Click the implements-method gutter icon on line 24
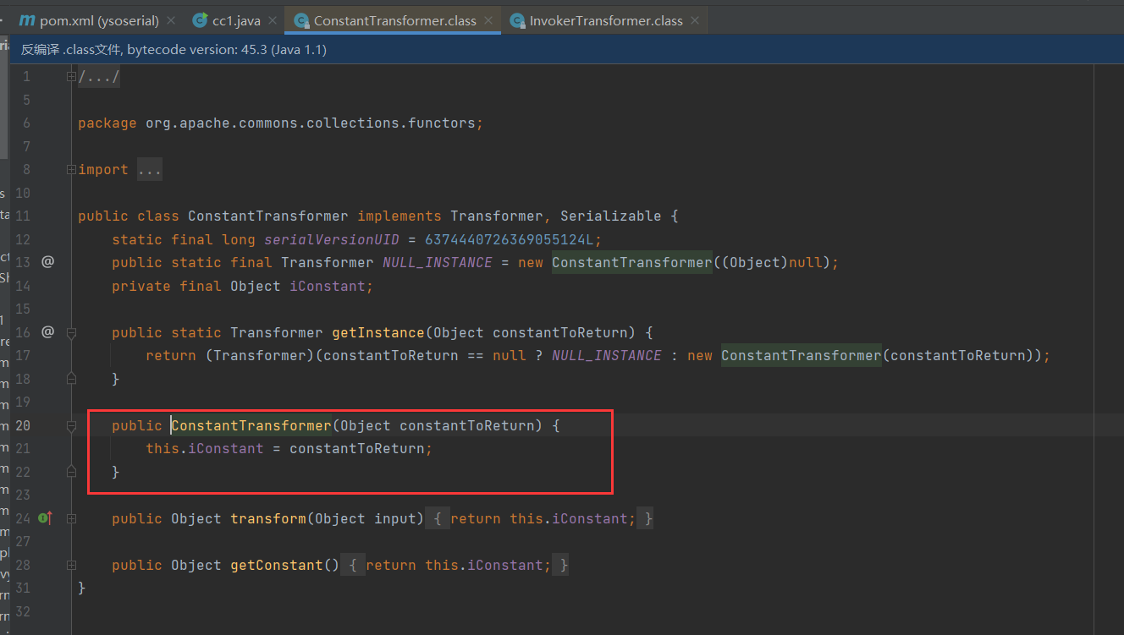Viewport: 1124px width, 635px height. (46, 517)
